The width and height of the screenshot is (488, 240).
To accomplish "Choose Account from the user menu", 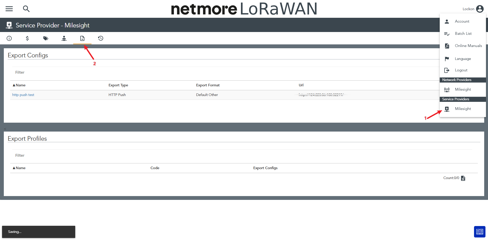I will [x=463, y=21].
